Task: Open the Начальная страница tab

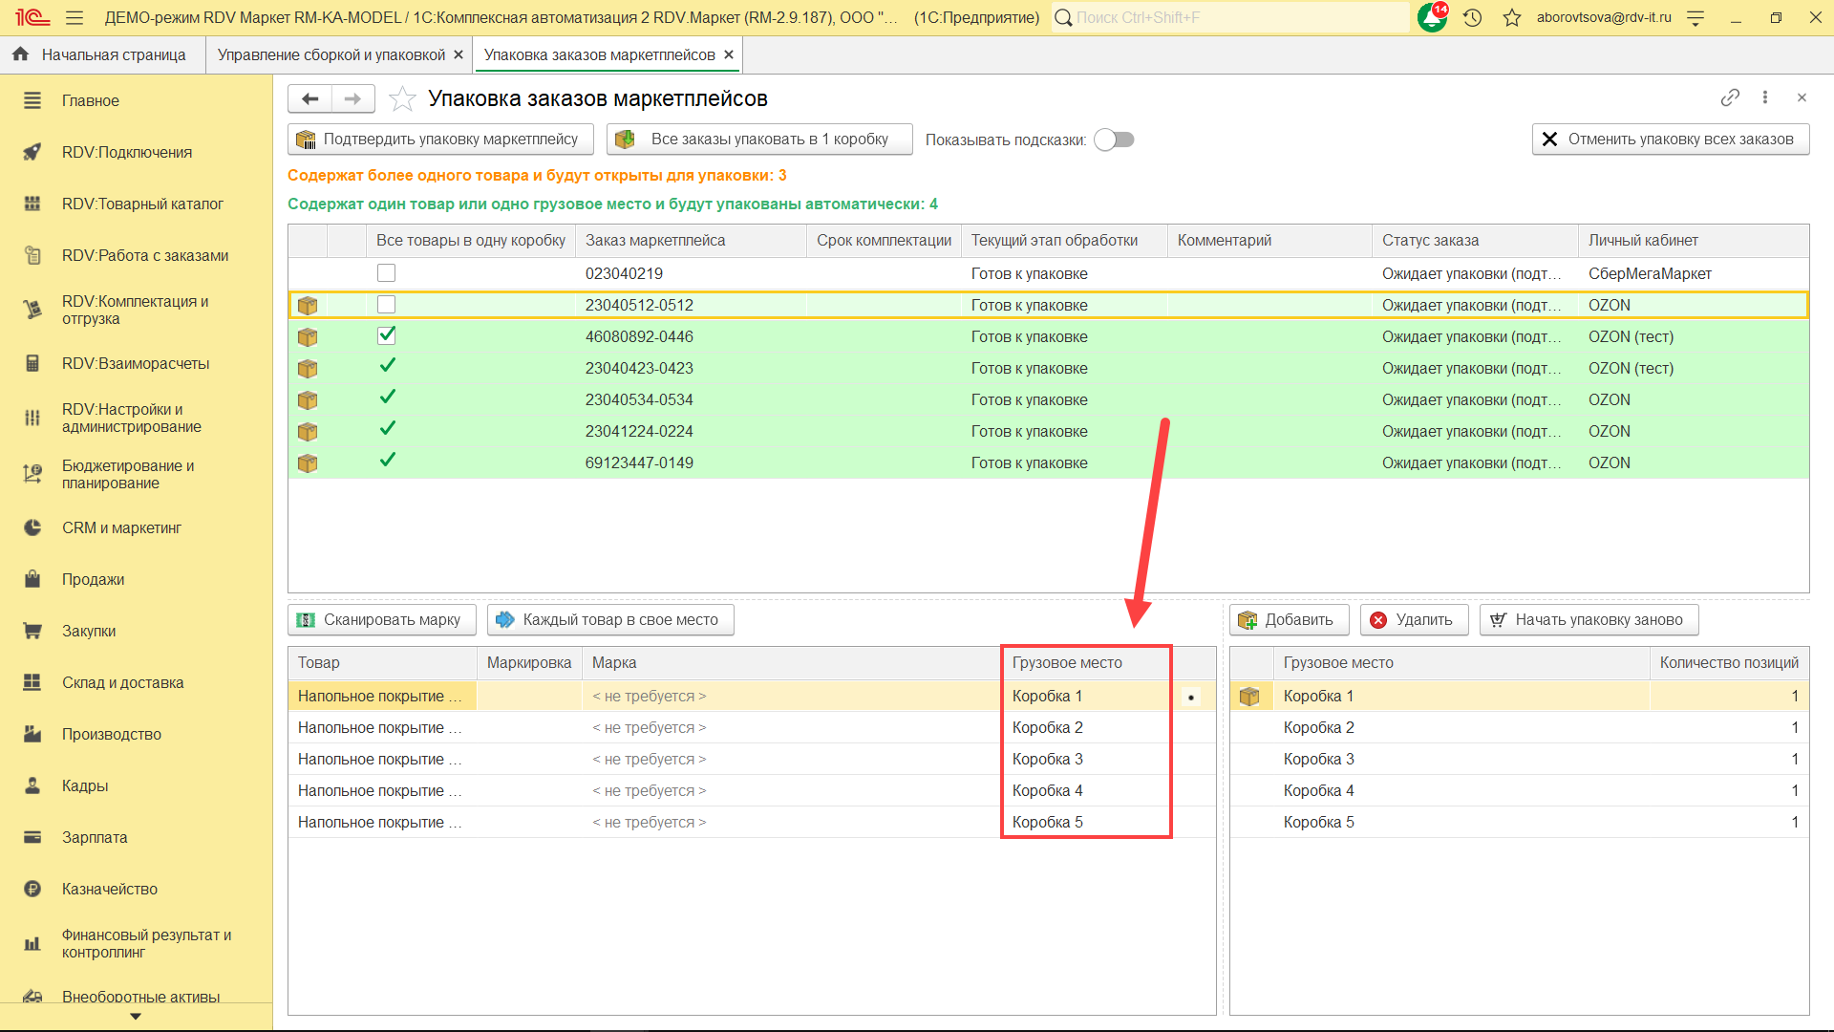Action: click(x=113, y=54)
